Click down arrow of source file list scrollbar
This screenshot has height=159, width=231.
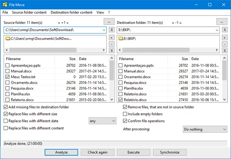pyautogui.click(x=112, y=100)
